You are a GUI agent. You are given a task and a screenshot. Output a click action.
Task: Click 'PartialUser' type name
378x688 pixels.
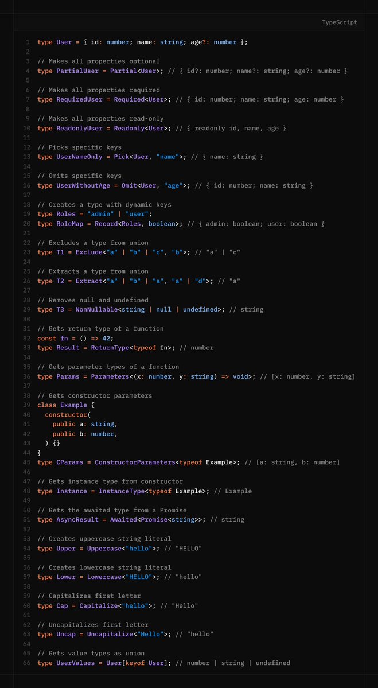click(77, 71)
